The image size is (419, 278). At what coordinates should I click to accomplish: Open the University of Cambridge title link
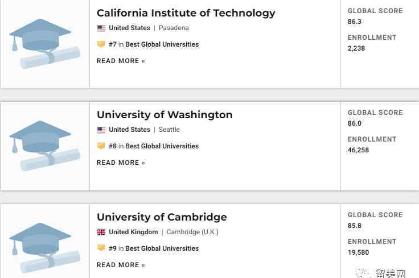click(162, 217)
